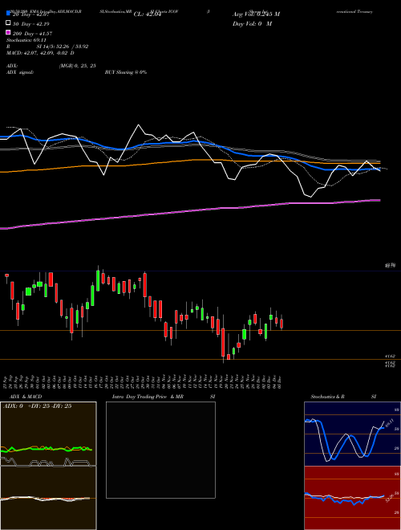Image resolution: width=401 pixels, height=530 pixels.
Task: Click the 'Day Vol: 0 M' label
Action: pos(252,23)
